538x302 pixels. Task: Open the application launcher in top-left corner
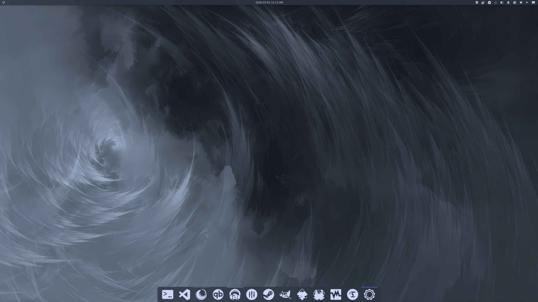click(x=3, y=3)
